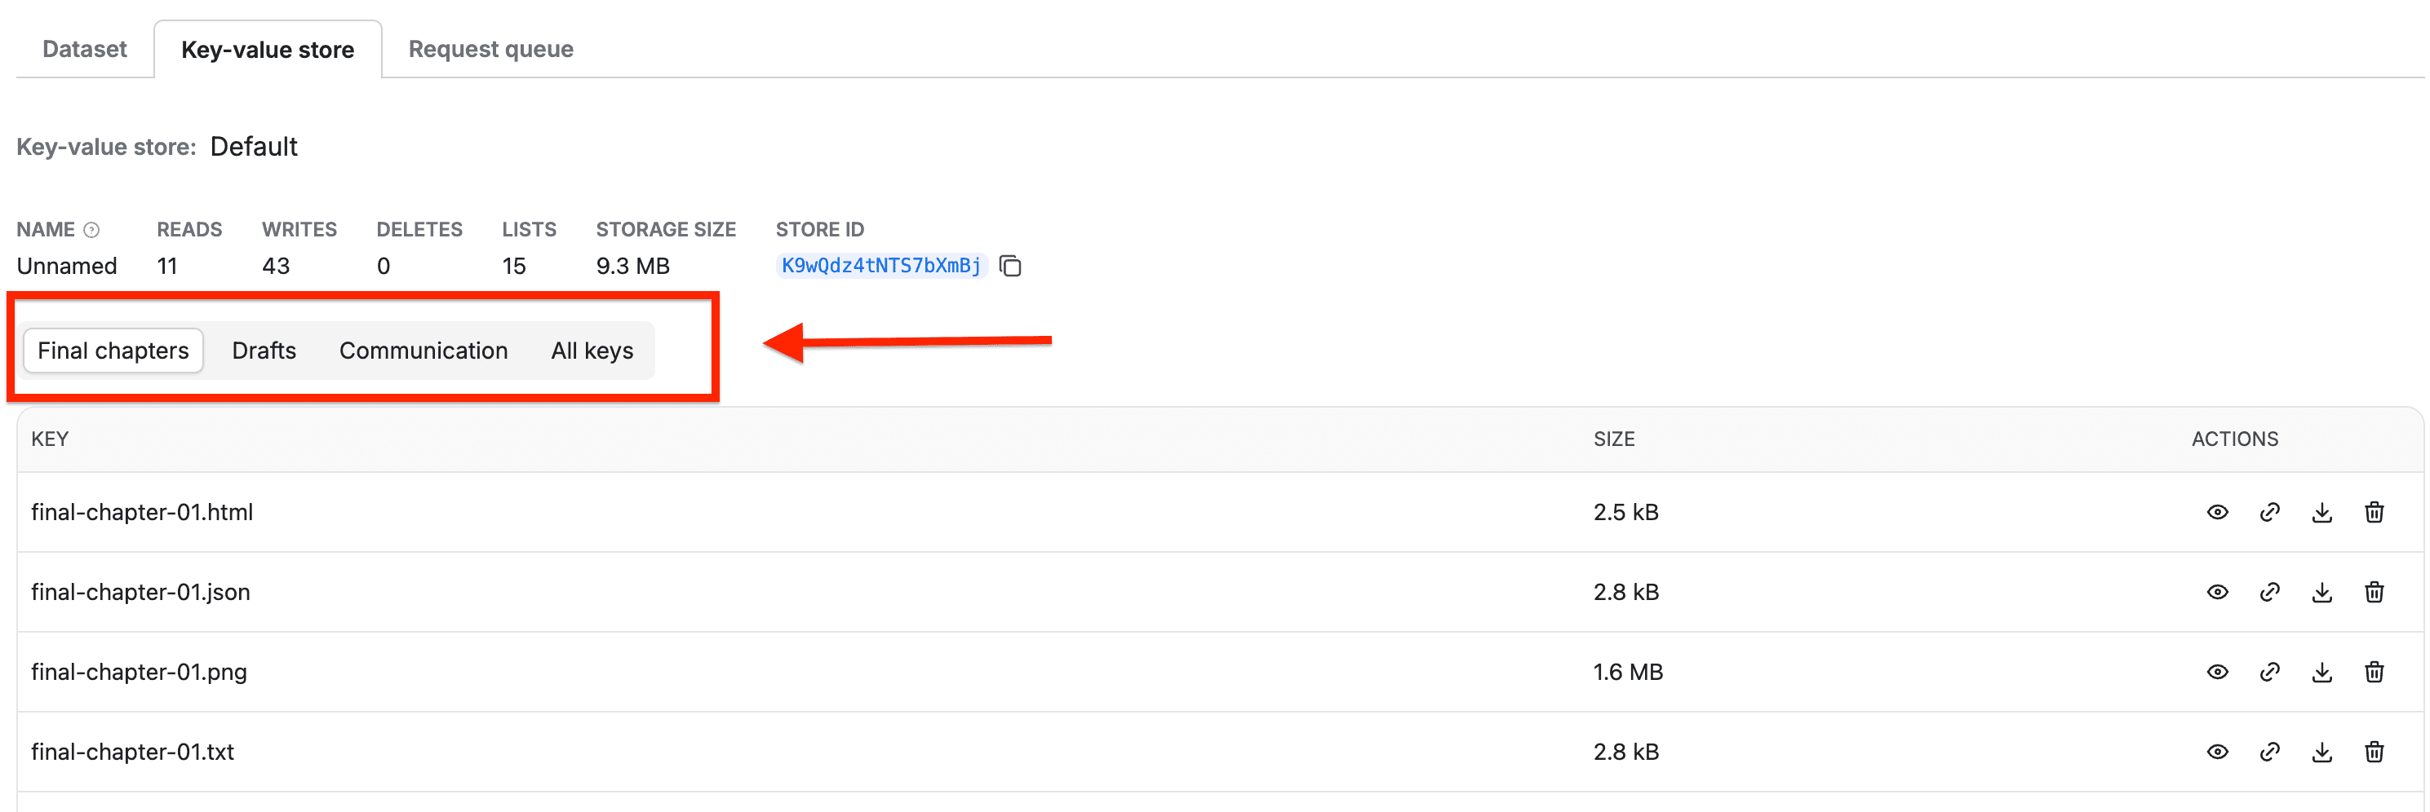Click the store ID K9wQdz4tNTS7bXmBj link

(880, 267)
